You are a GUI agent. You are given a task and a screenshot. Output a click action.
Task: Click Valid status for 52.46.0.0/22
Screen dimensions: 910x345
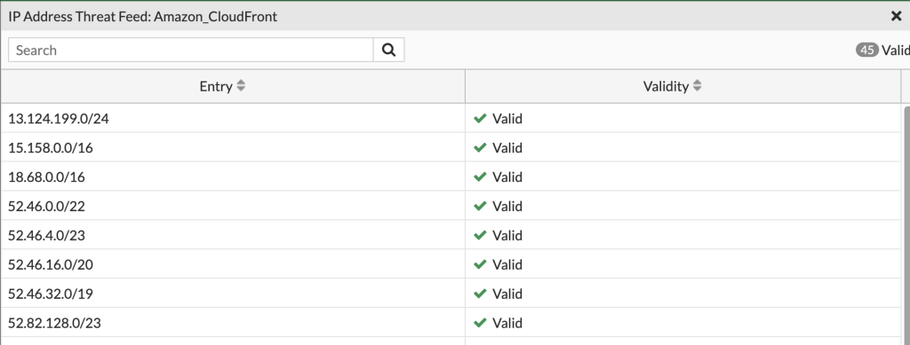(498, 206)
